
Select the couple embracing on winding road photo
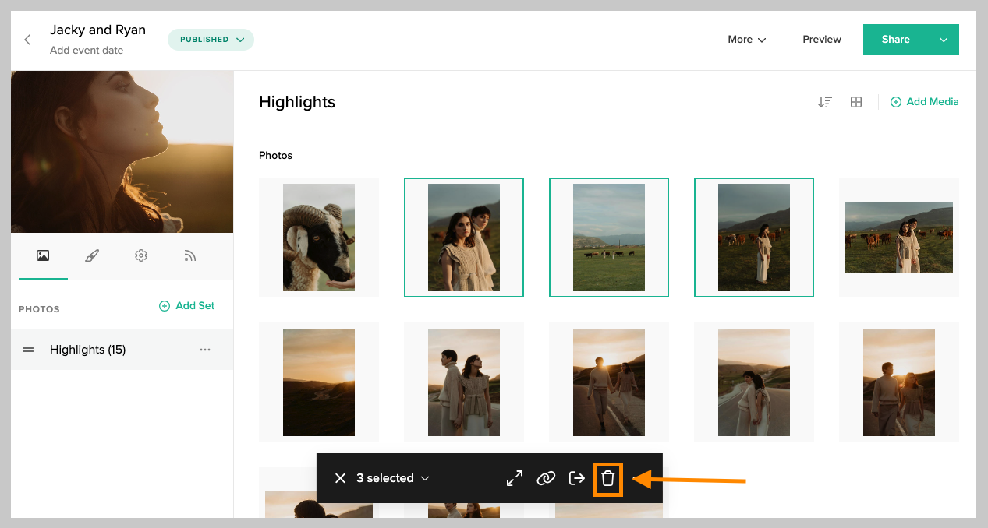click(x=754, y=382)
